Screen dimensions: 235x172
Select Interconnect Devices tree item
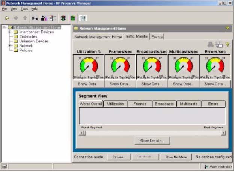(x=36, y=32)
